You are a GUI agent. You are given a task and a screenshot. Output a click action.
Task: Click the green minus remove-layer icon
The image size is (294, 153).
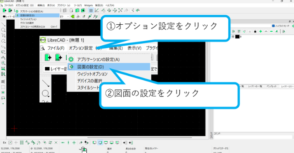271,31
